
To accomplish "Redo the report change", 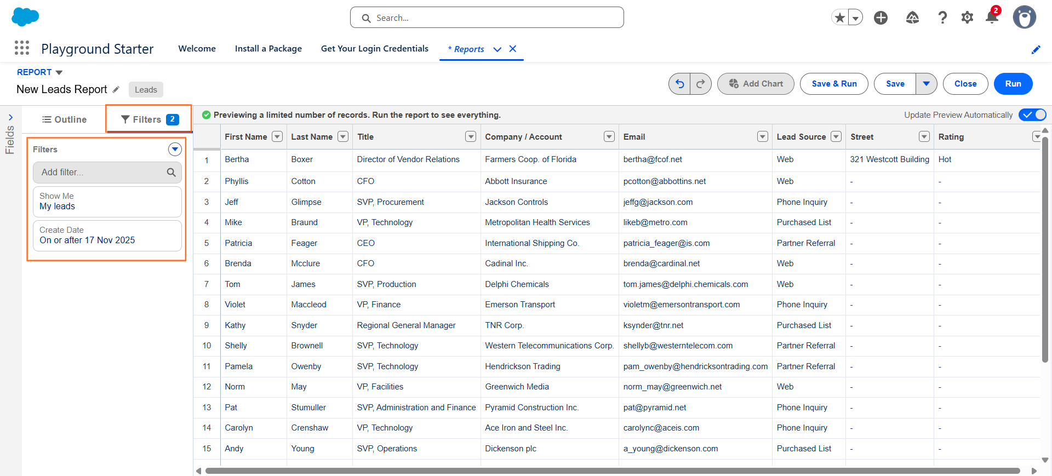I will tap(701, 84).
